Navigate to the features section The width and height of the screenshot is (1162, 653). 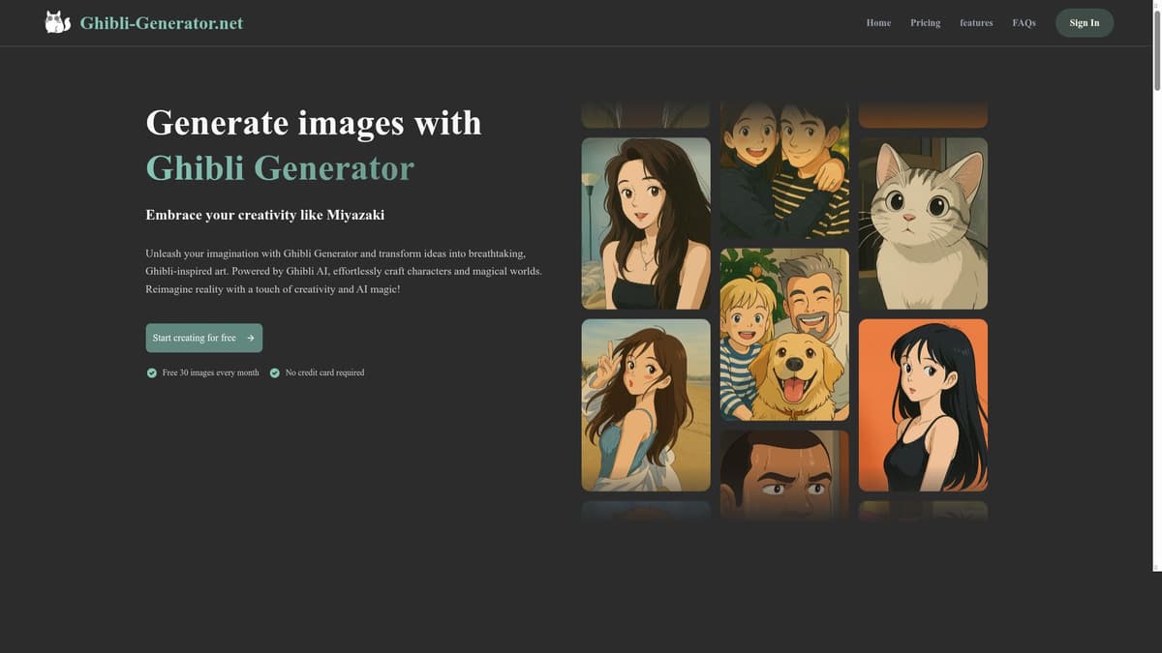(976, 20)
